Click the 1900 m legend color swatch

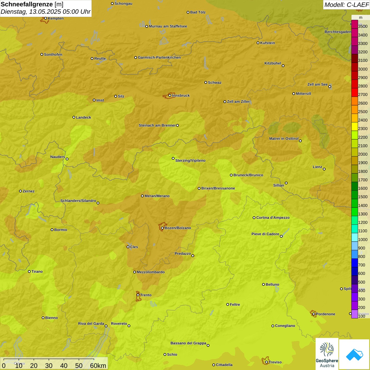355,161
